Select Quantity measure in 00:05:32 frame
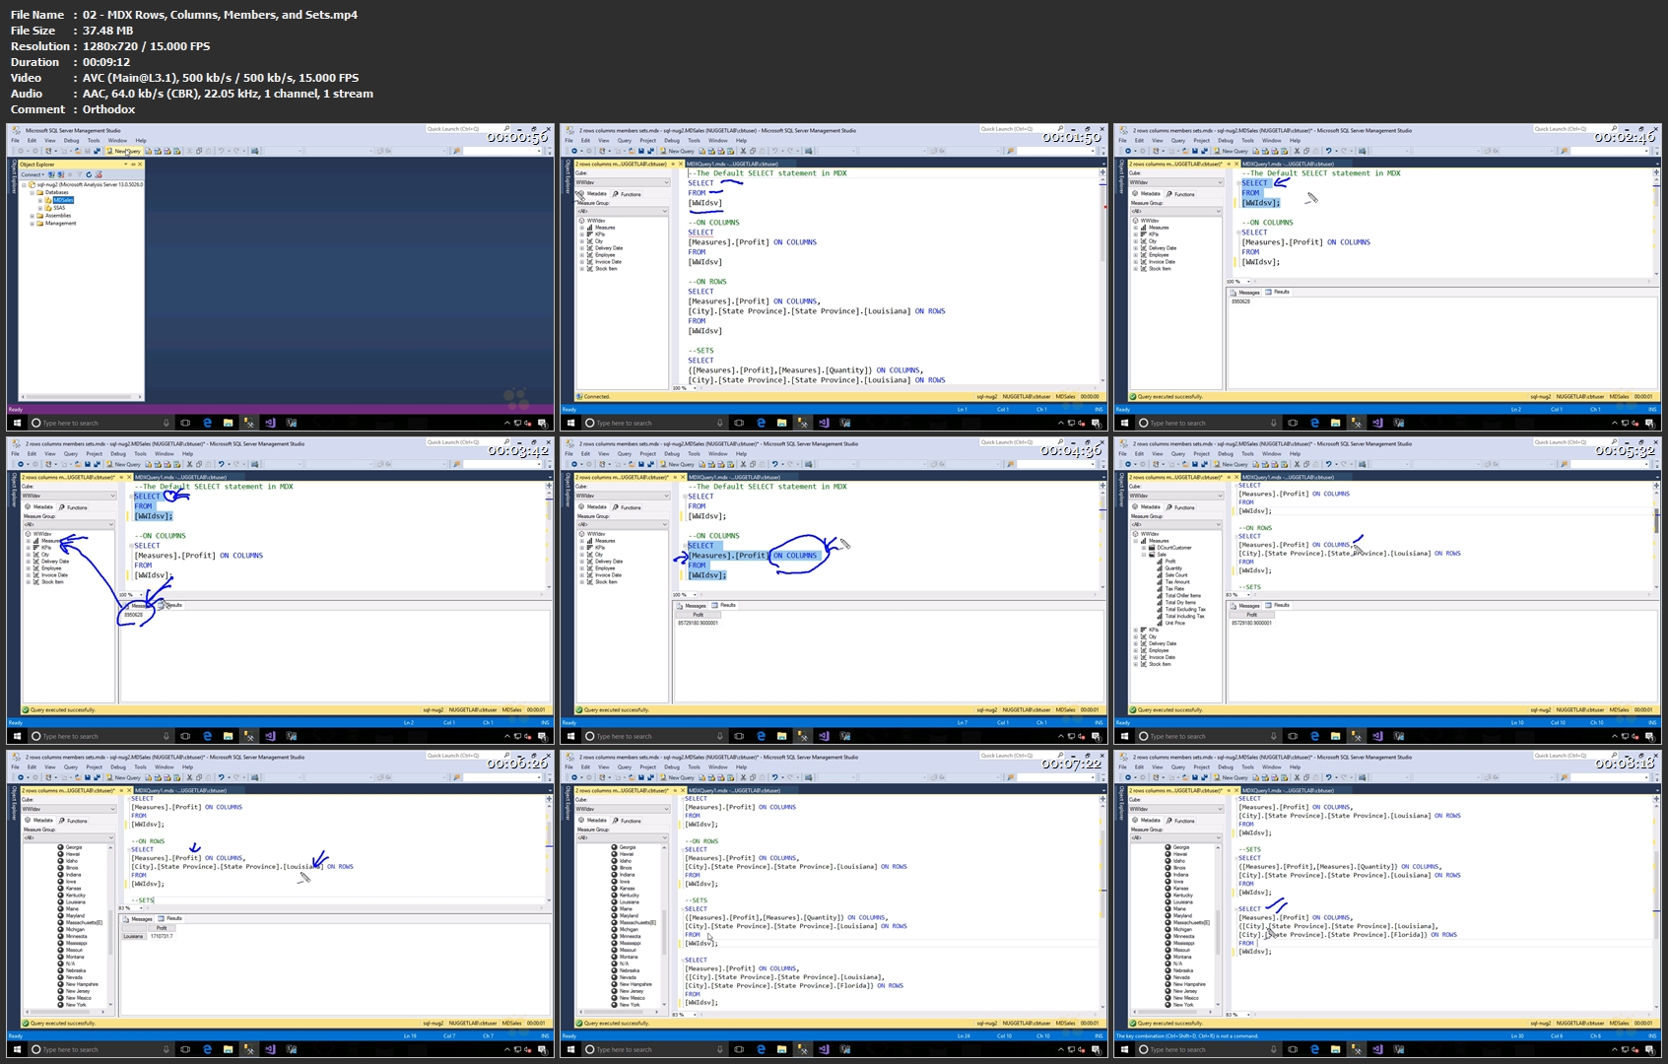Image resolution: width=1668 pixels, height=1064 pixels. tap(1173, 568)
